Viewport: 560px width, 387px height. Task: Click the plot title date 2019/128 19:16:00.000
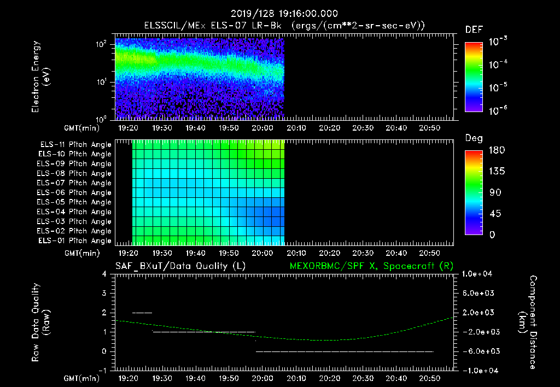click(x=284, y=14)
